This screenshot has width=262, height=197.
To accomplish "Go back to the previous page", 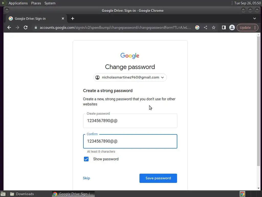I will [9, 27].
